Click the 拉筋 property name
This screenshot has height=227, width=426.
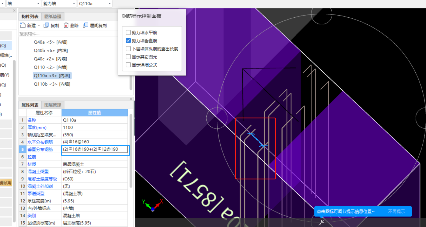[x=32, y=157]
